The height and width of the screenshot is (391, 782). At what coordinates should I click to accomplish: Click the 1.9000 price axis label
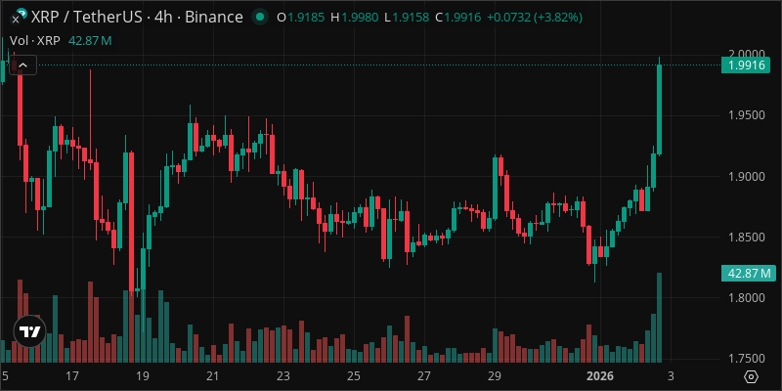[746, 177]
